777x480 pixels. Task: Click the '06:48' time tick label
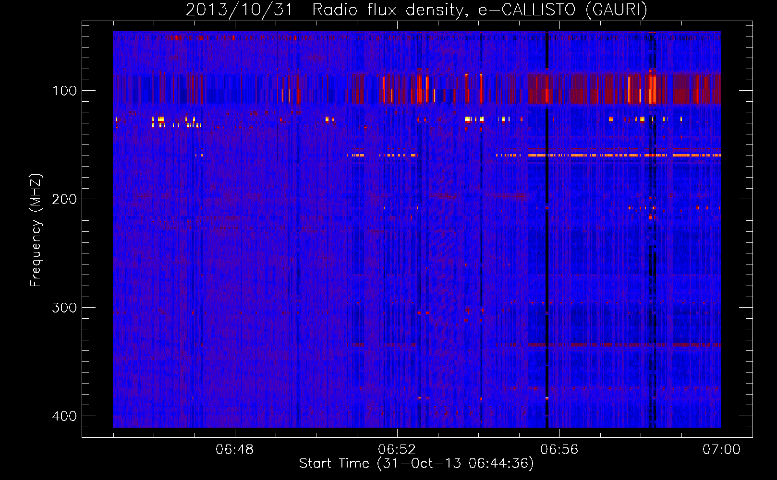point(235,450)
